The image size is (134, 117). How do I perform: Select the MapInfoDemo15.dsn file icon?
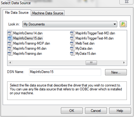point(10,38)
